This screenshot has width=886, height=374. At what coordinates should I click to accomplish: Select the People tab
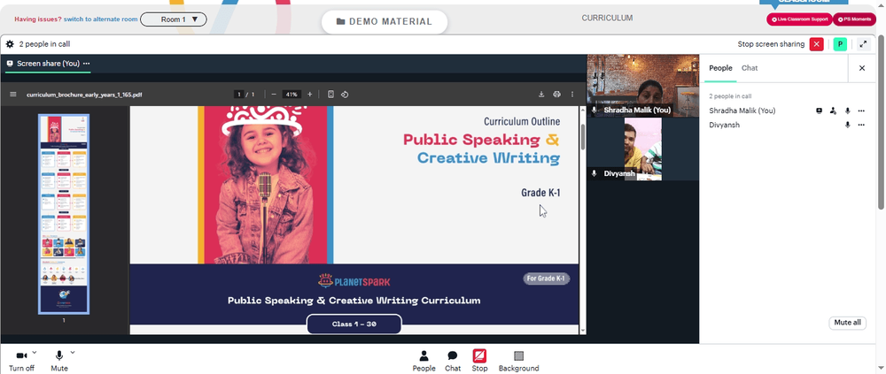[x=720, y=68]
